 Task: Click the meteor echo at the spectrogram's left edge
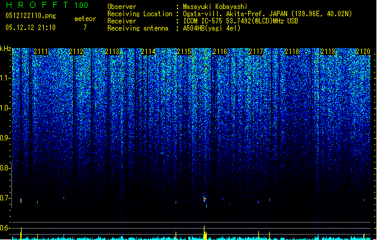[x=21, y=200]
